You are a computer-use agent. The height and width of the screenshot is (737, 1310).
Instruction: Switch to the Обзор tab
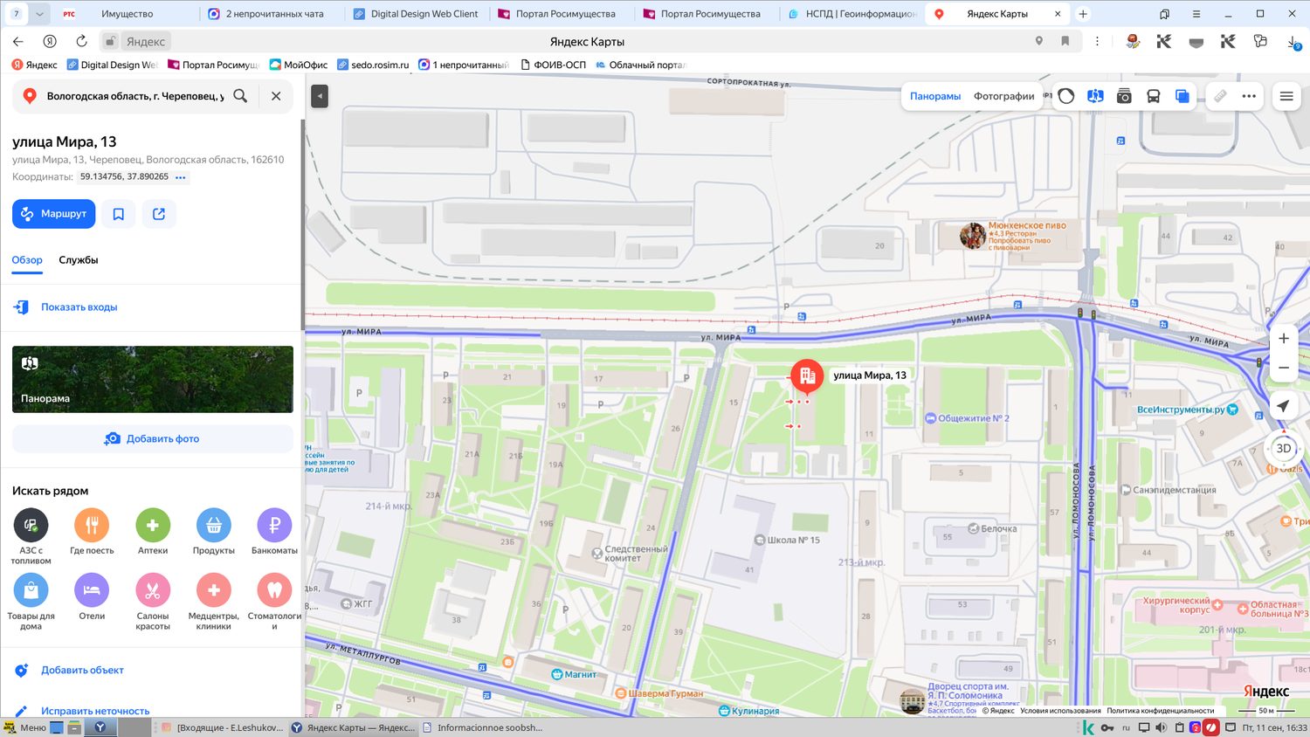27,260
